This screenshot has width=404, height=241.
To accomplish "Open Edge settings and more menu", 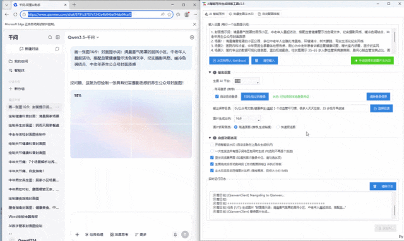I will (195, 15).
